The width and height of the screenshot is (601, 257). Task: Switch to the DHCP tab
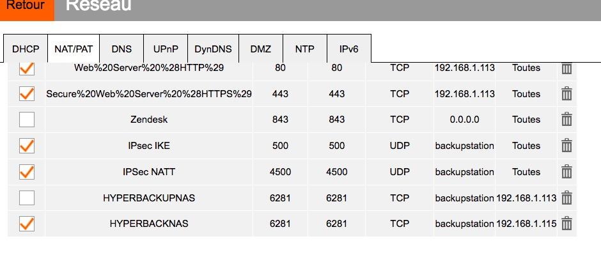pyautogui.click(x=26, y=49)
